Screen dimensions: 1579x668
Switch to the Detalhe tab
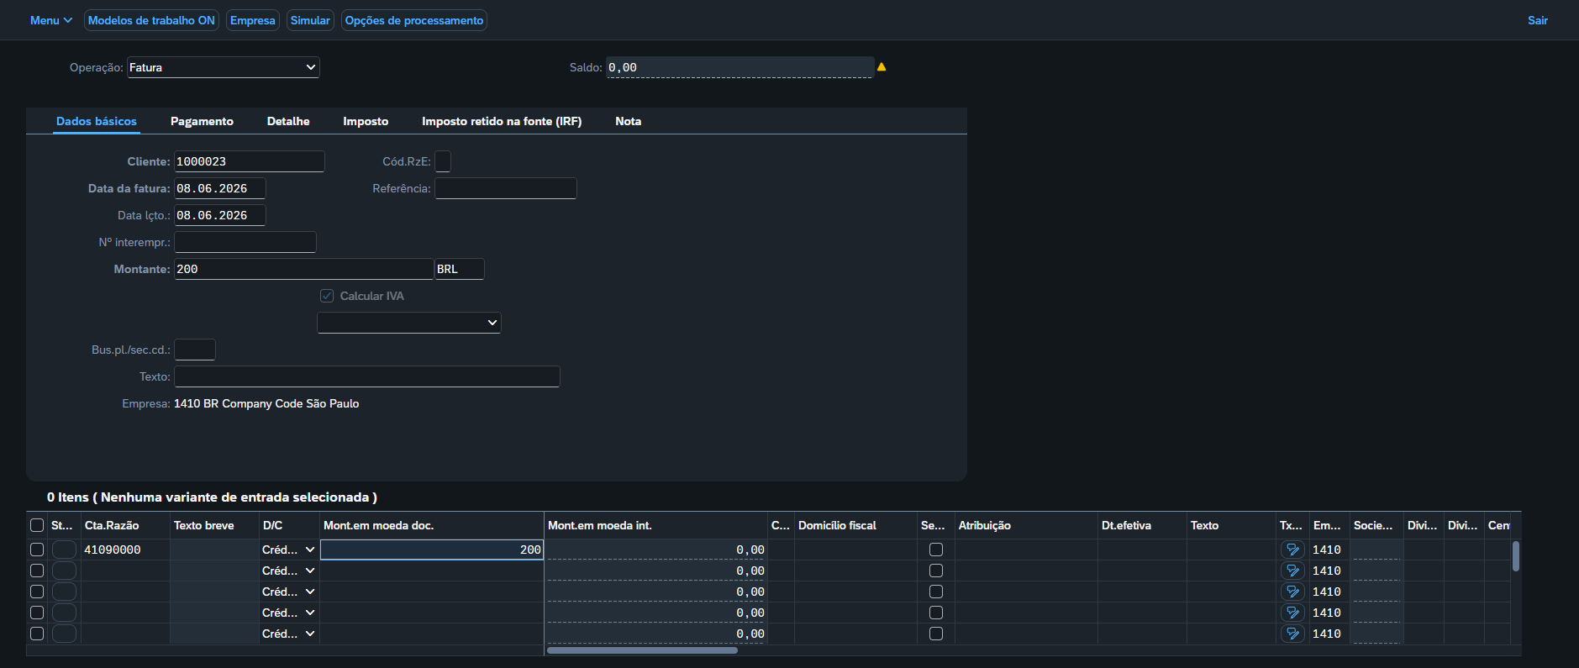point(288,121)
